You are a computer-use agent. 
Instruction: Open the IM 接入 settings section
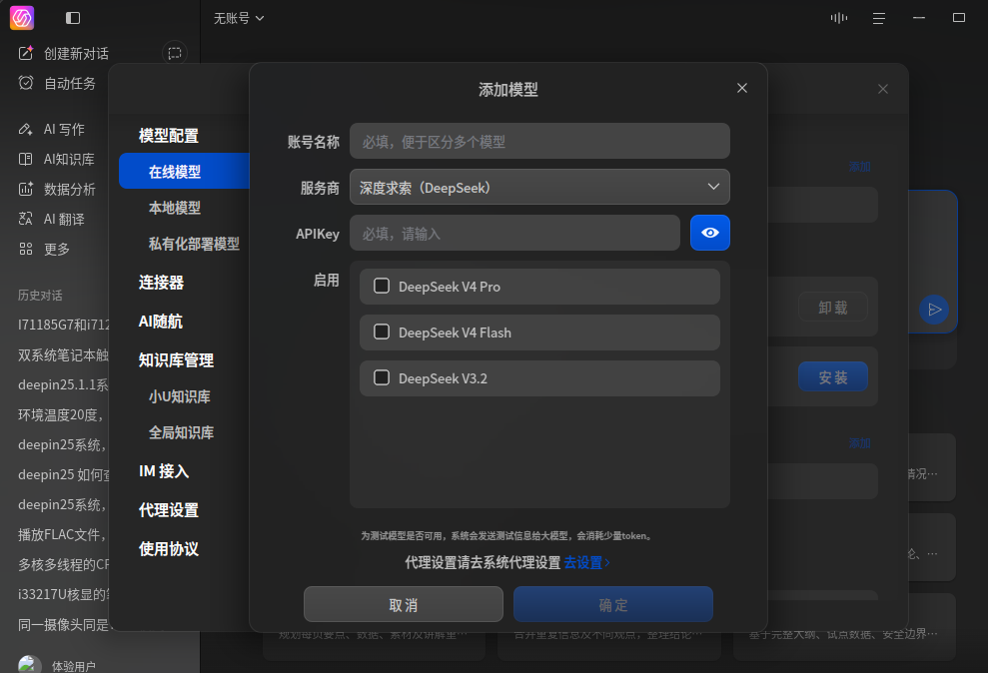pyautogui.click(x=164, y=471)
